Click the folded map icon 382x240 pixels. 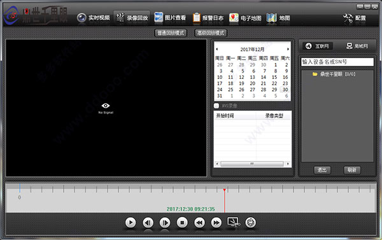coord(272,18)
